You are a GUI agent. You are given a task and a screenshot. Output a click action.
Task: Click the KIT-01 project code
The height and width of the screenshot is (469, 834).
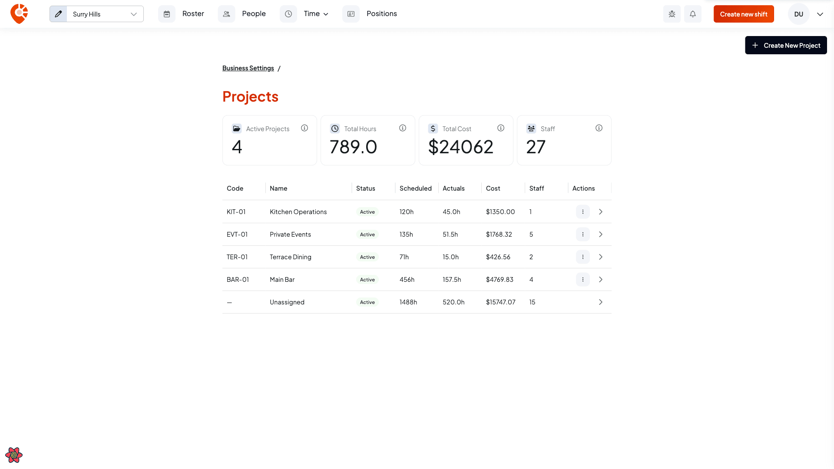click(236, 212)
